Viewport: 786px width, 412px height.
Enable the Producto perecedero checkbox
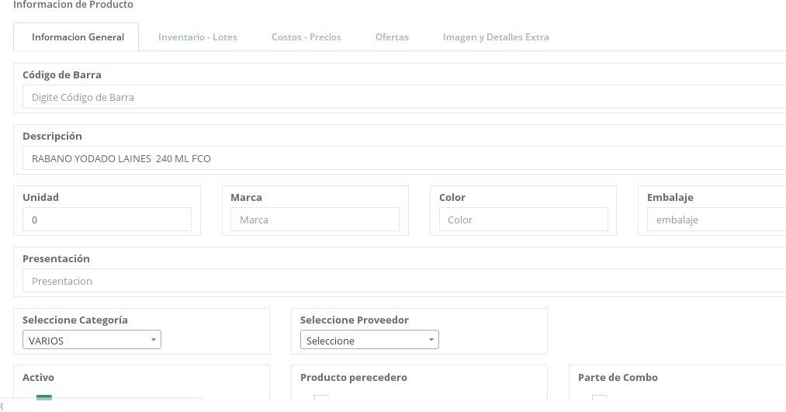click(321, 400)
